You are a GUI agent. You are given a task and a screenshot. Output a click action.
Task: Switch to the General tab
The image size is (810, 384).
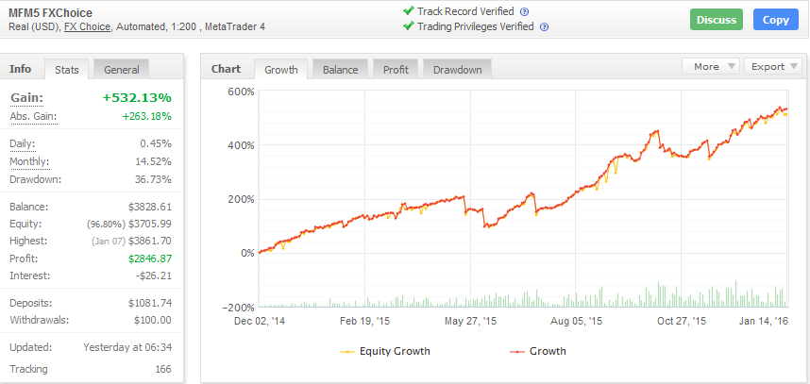(122, 70)
